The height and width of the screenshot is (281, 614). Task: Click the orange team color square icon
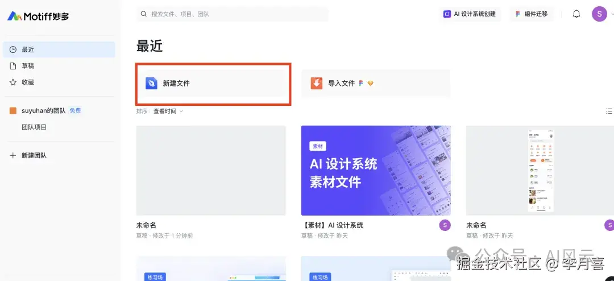click(13, 110)
